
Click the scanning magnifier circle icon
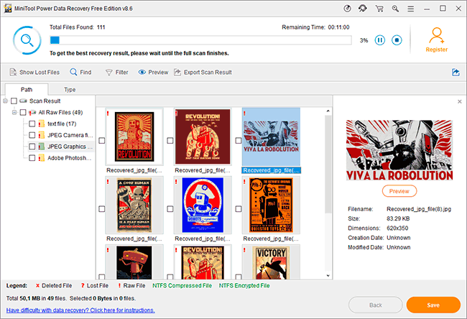point(27,40)
